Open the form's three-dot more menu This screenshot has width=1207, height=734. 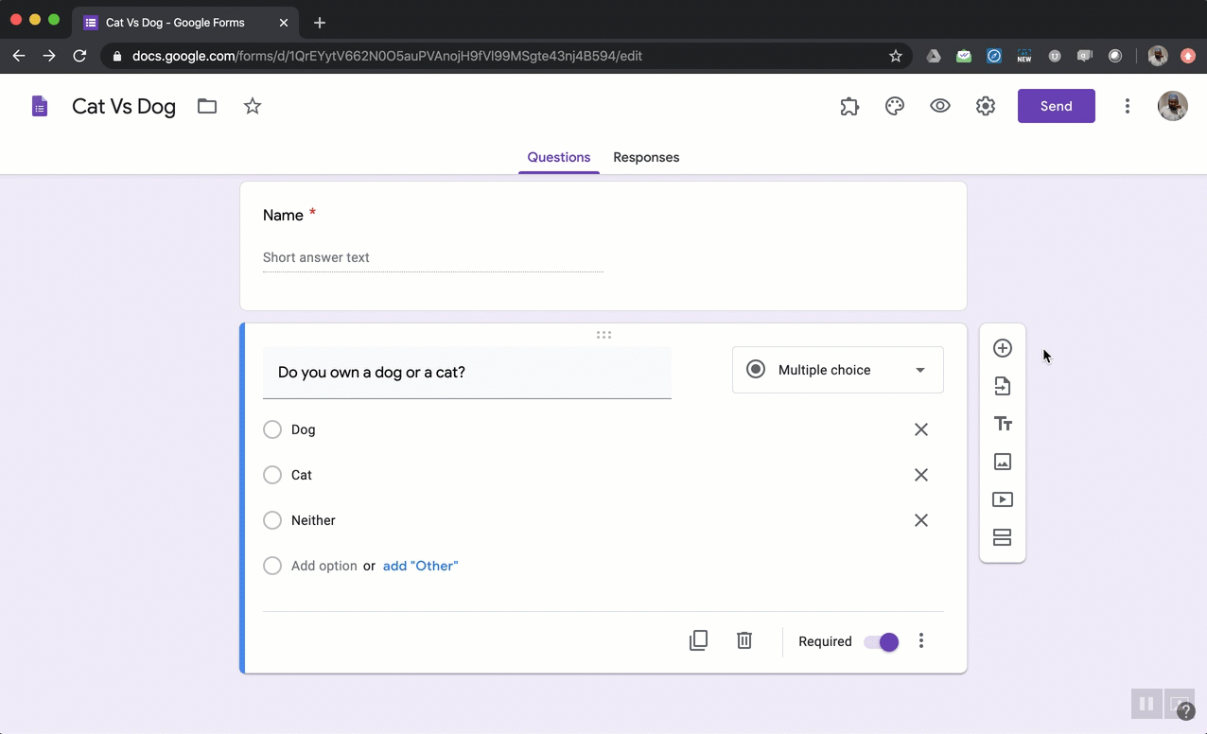click(1127, 106)
